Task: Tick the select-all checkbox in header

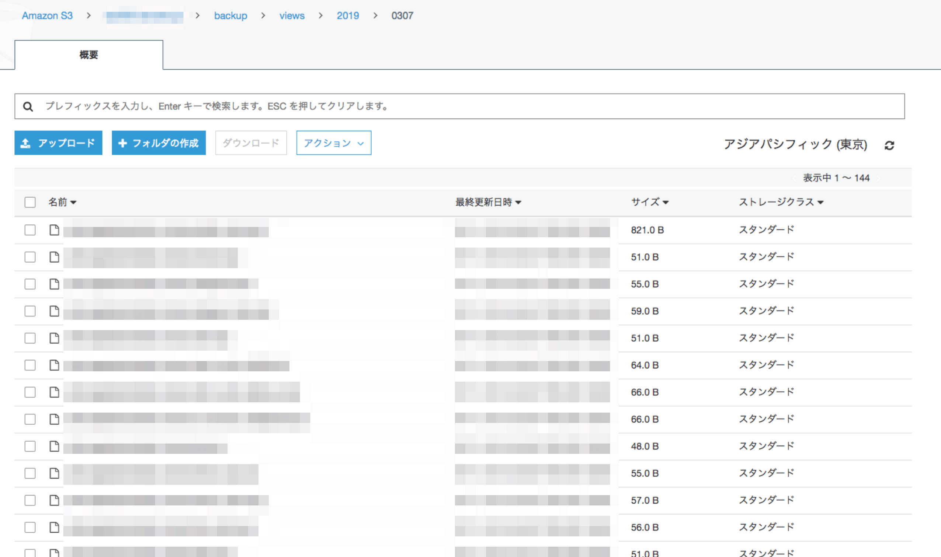Action: coord(30,202)
